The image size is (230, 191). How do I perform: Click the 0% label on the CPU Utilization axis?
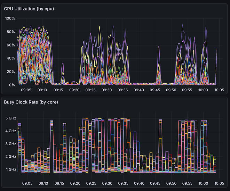click(12, 85)
